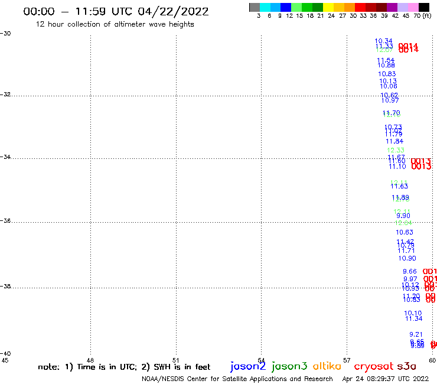Click the note about UTC time and SWH feet
The width and height of the screenshot is (437, 384).
coord(124,367)
